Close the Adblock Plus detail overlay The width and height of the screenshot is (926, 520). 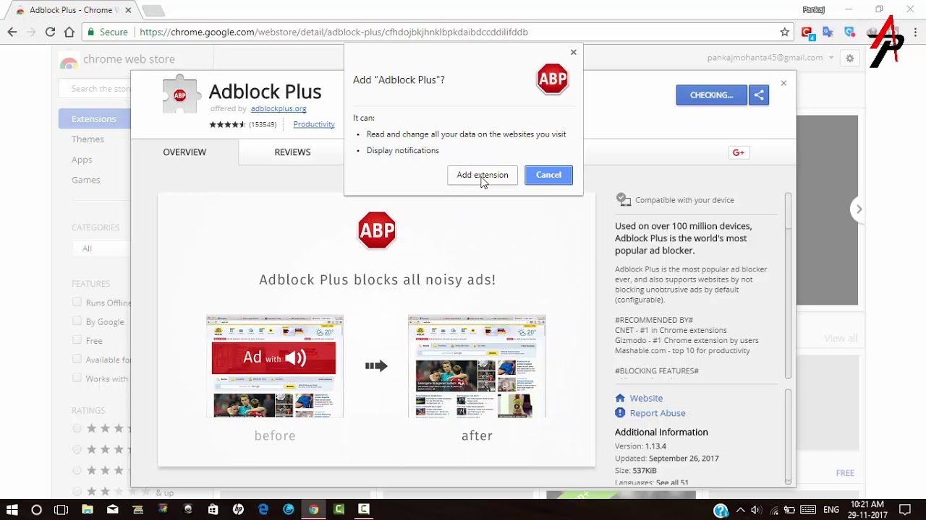(783, 83)
